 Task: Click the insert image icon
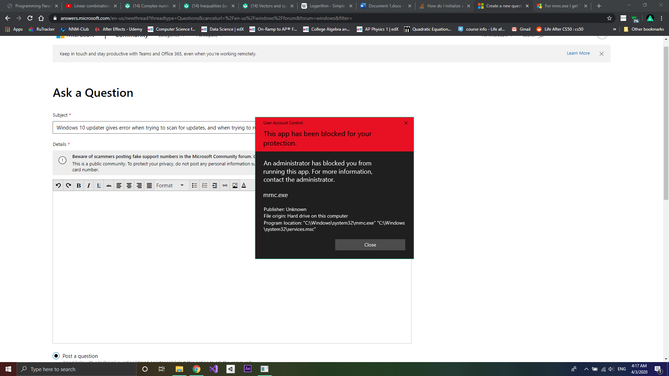coord(235,186)
